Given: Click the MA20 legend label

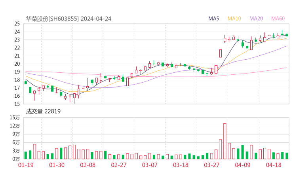Looking at the screenshot, I should (256, 19).
